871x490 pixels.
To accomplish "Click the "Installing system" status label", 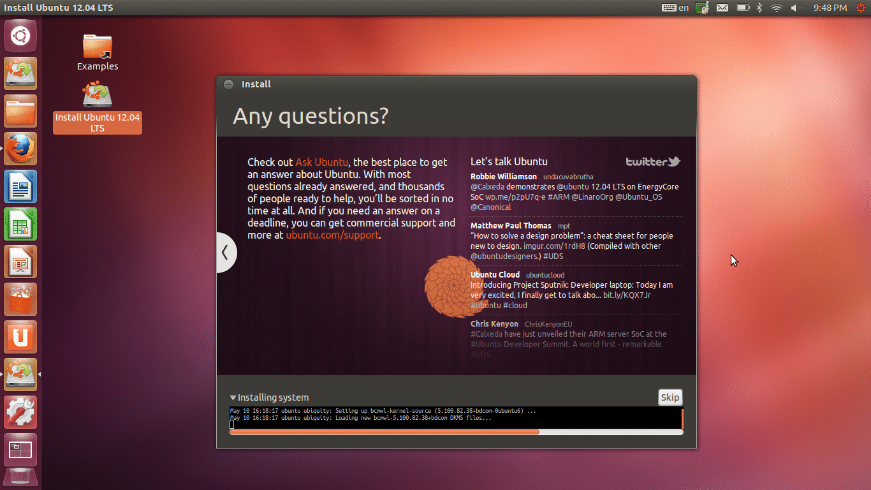I will pos(273,397).
